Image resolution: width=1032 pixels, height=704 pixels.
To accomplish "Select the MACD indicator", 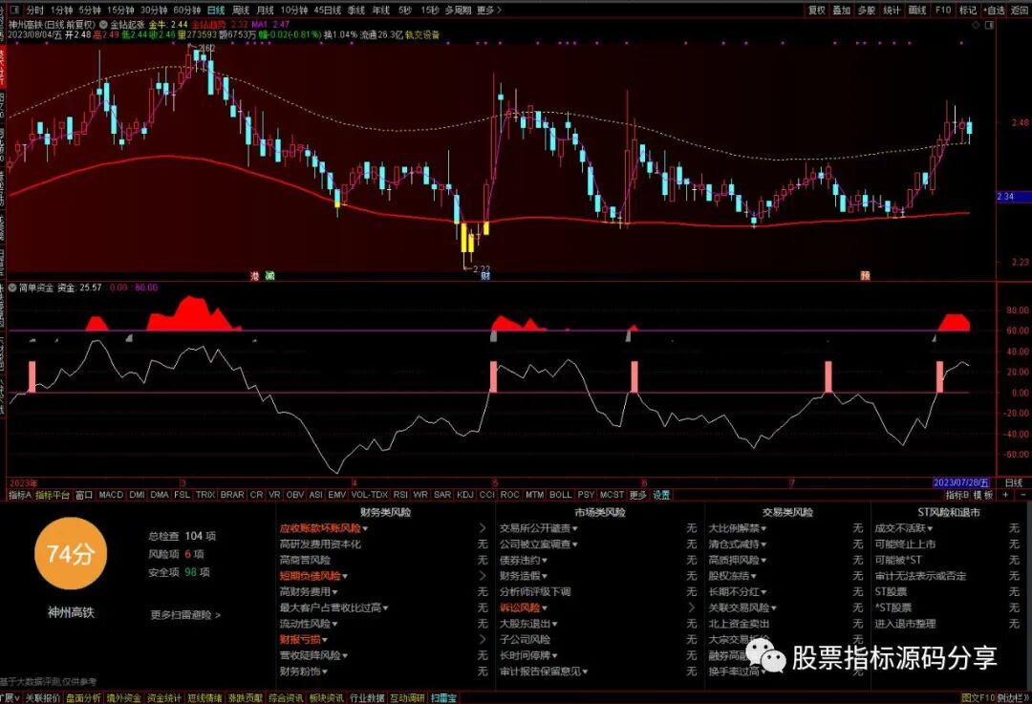I will tap(111, 495).
